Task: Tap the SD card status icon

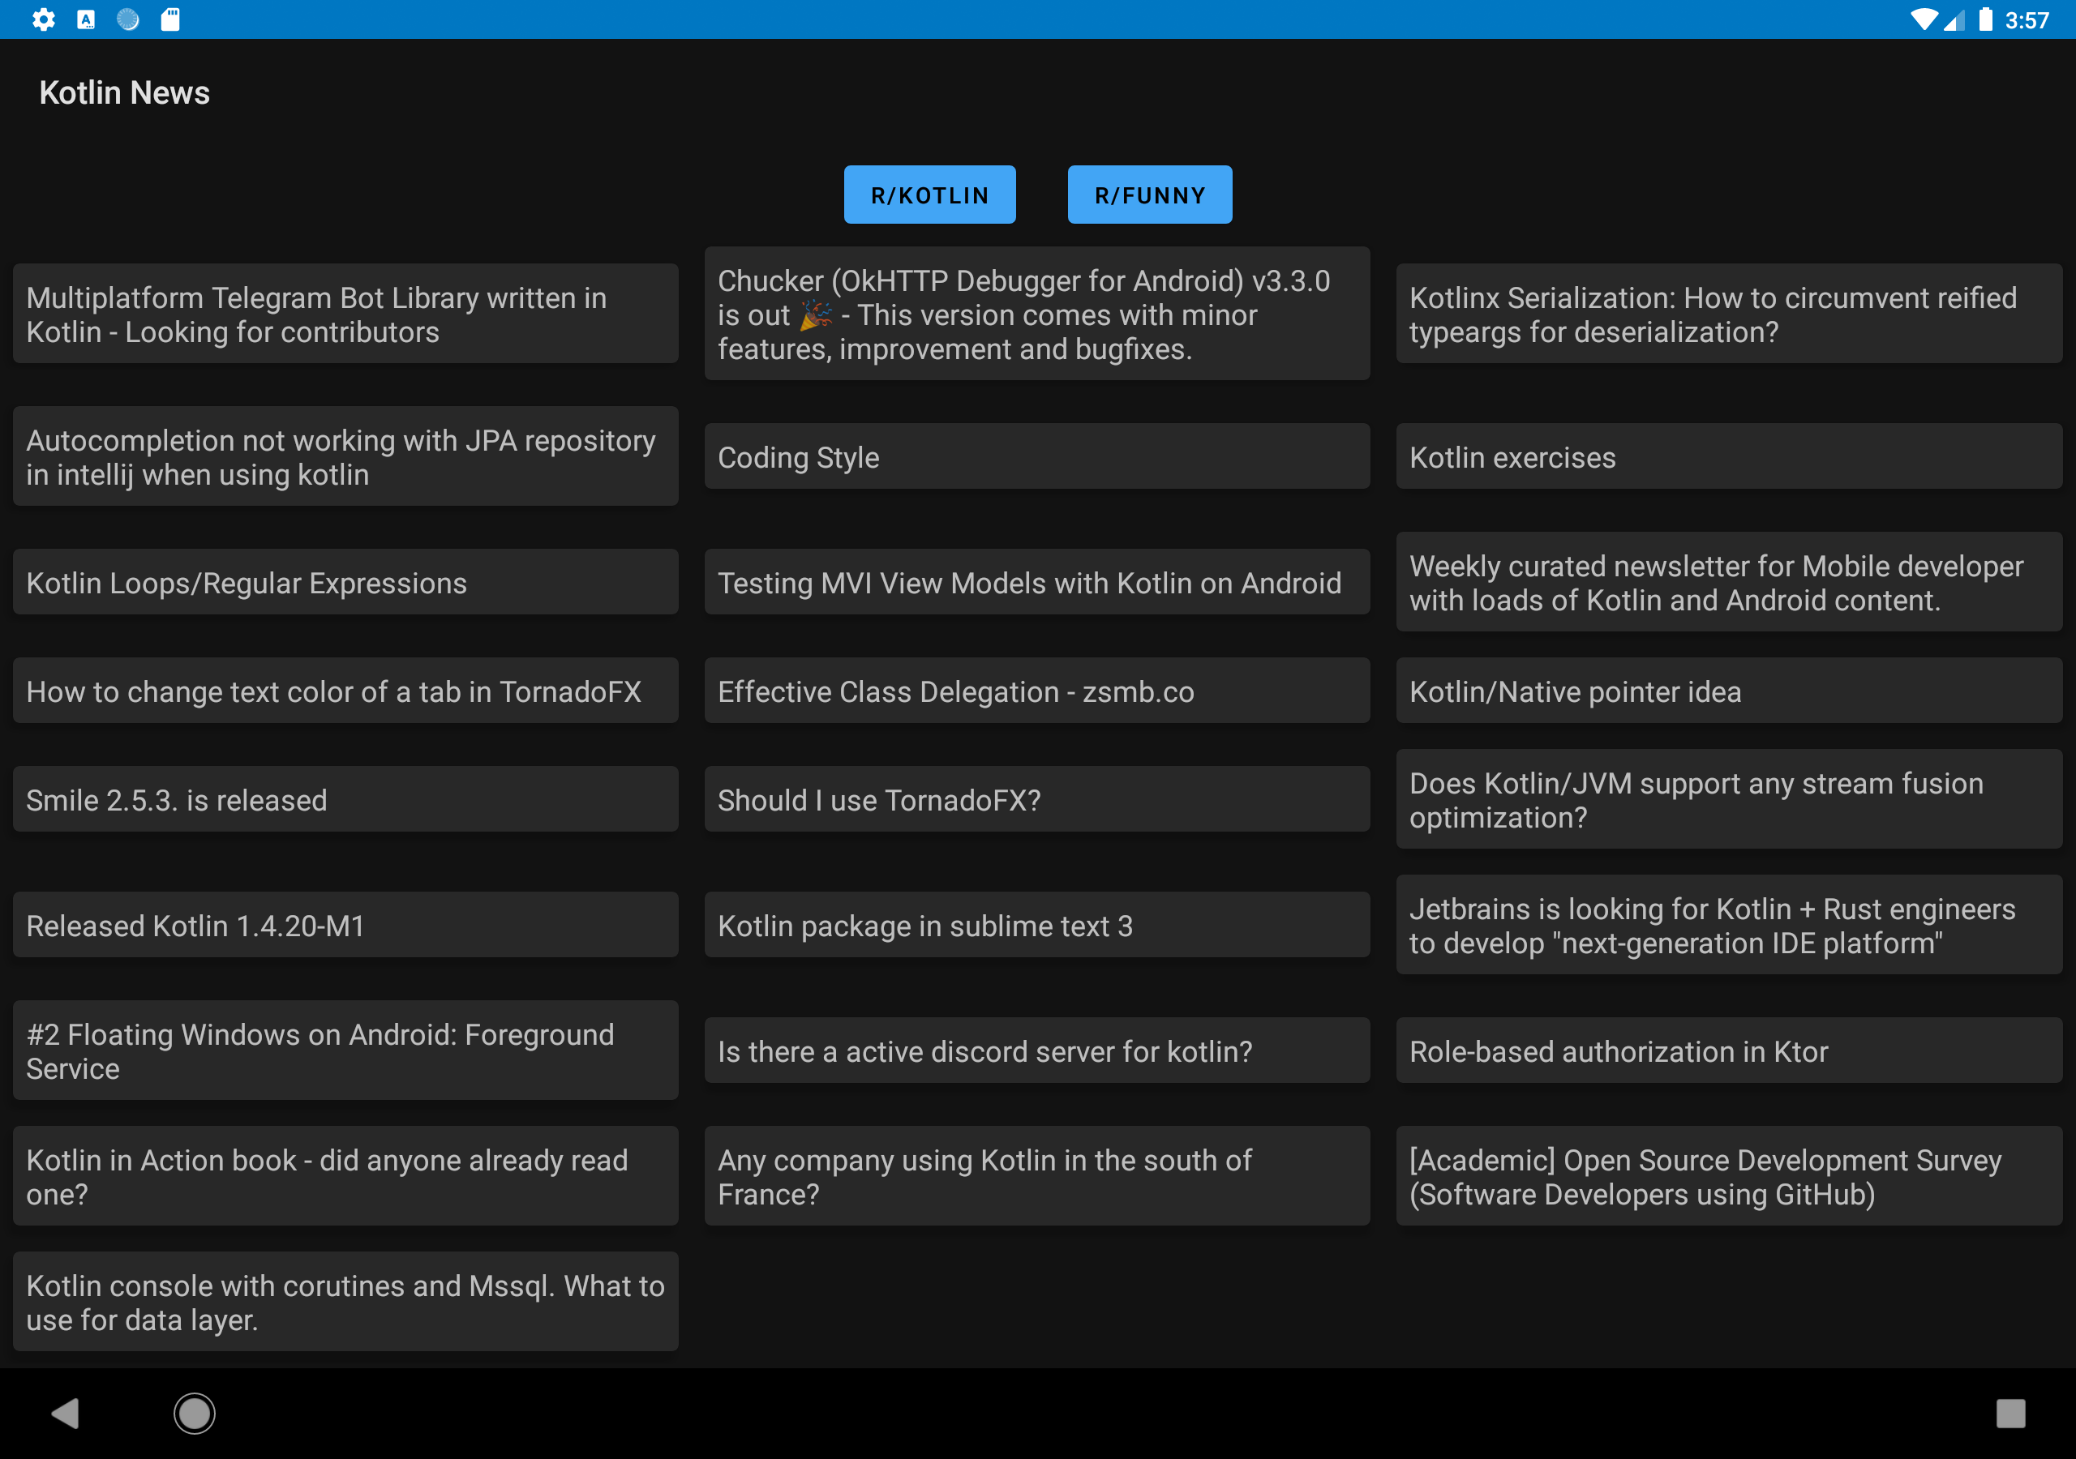Action: 170,19
